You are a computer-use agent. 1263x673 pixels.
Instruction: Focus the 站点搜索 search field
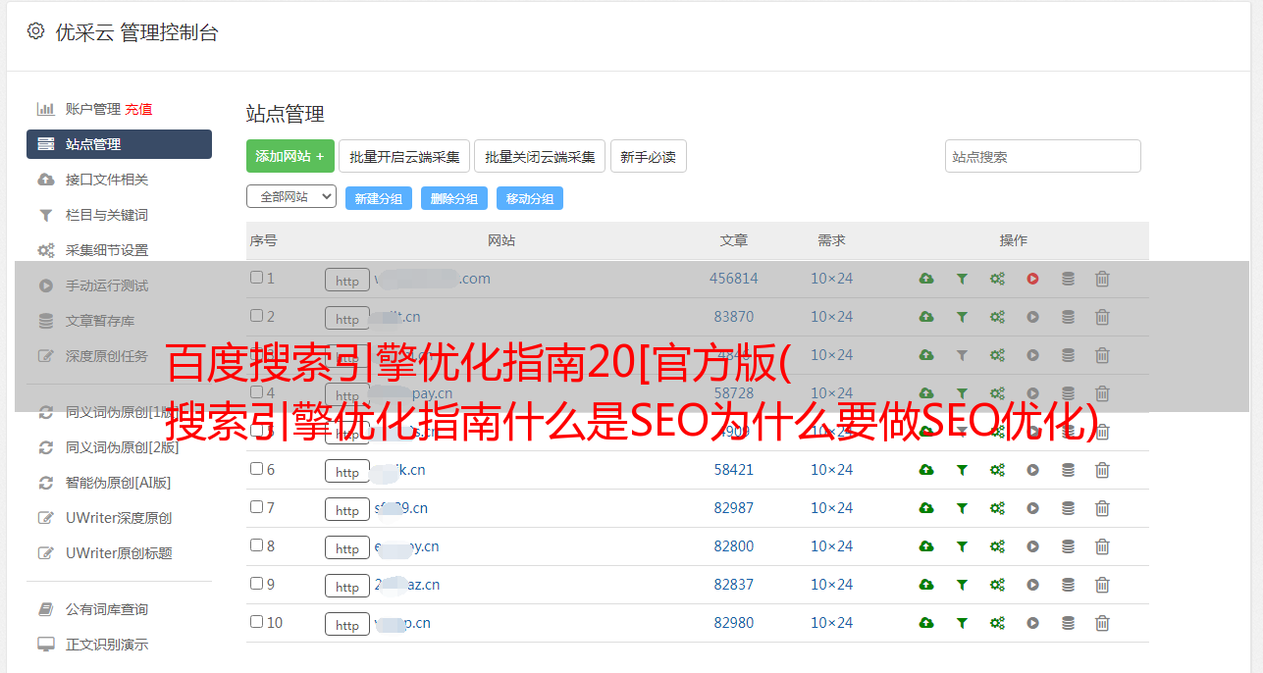tap(1043, 156)
